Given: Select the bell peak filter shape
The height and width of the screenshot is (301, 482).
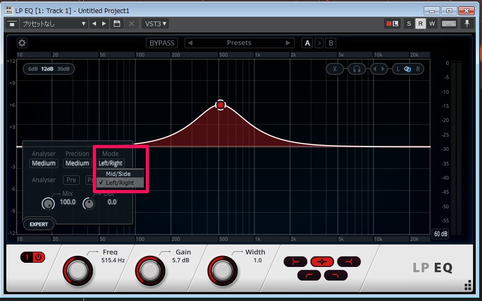Looking at the screenshot, I should point(322,261).
